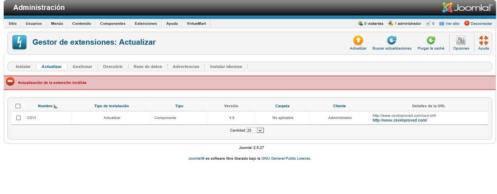Open the Cantidad dropdown showing 20
Image resolution: width=497 pixels, height=194 pixels.
255,130
